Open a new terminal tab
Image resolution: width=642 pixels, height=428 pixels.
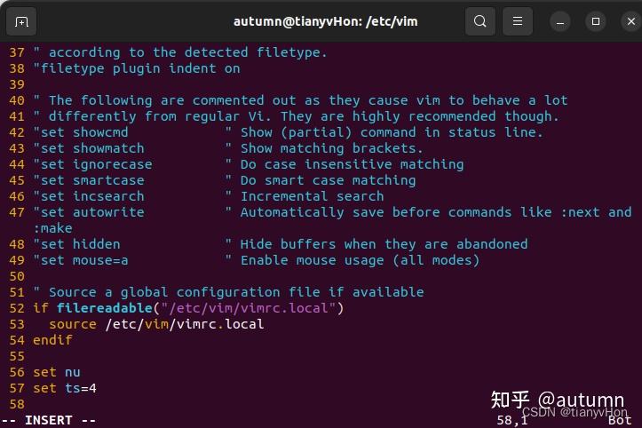point(21,21)
